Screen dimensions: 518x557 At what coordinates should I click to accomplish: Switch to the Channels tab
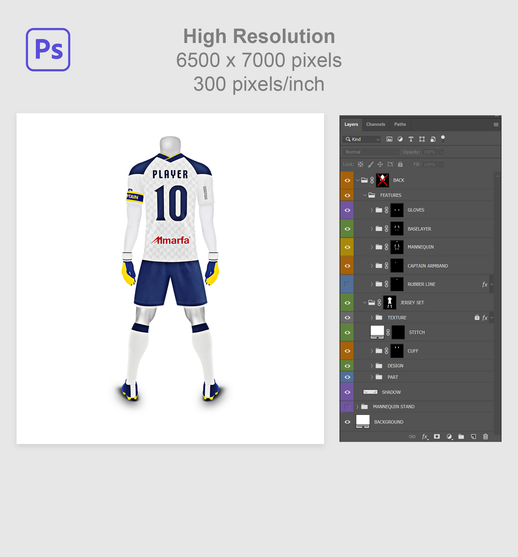[x=375, y=125]
